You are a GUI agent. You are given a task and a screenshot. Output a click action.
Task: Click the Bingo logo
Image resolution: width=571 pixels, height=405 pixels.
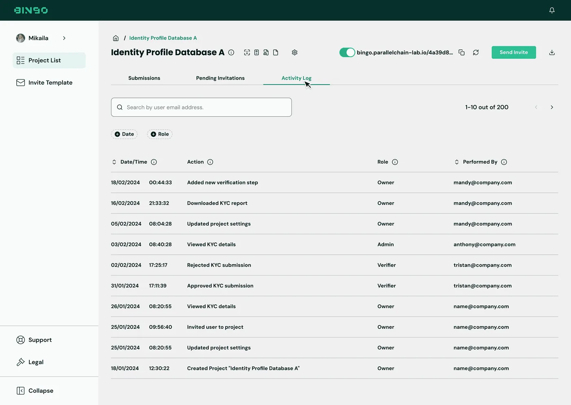point(31,10)
